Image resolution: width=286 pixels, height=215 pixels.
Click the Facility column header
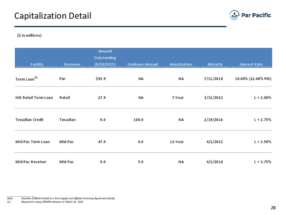37,64
